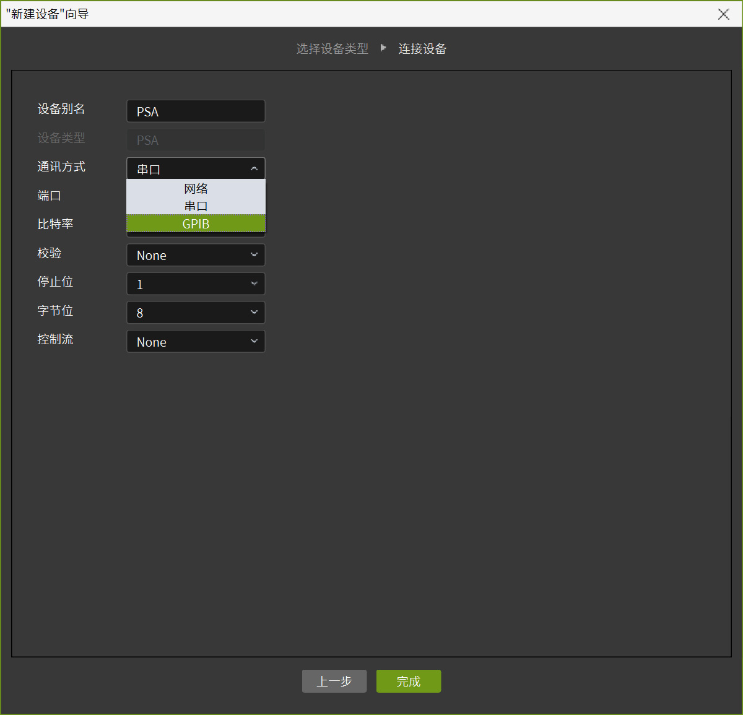
Task: Click the 设备别名 label text
Action: 61,109
